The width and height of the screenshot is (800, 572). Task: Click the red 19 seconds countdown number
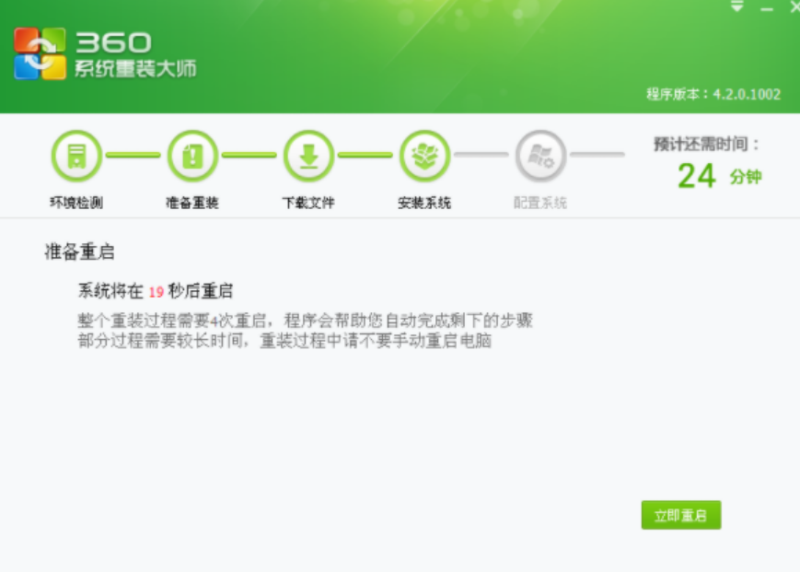click(x=157, y=292)
